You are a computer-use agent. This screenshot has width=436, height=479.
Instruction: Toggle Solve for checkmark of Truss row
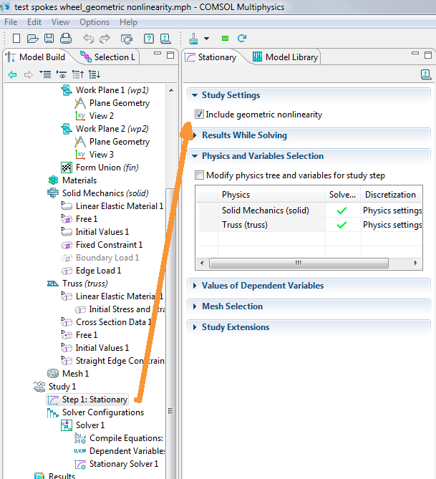pos(341,225)
